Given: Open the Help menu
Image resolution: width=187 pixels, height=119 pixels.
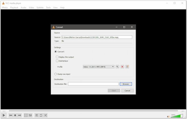Looking at the screenshot, I should pos(62,8).
